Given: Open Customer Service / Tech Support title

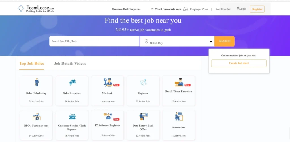Looking at the screenshot, I should pos(72,128).
